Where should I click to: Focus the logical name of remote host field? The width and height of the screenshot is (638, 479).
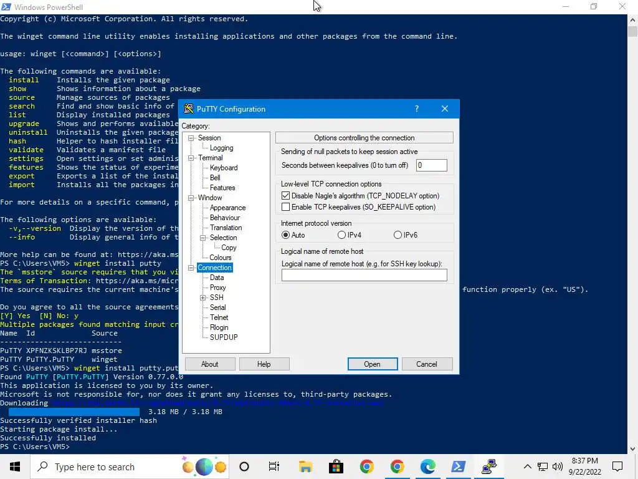(364, 275)
